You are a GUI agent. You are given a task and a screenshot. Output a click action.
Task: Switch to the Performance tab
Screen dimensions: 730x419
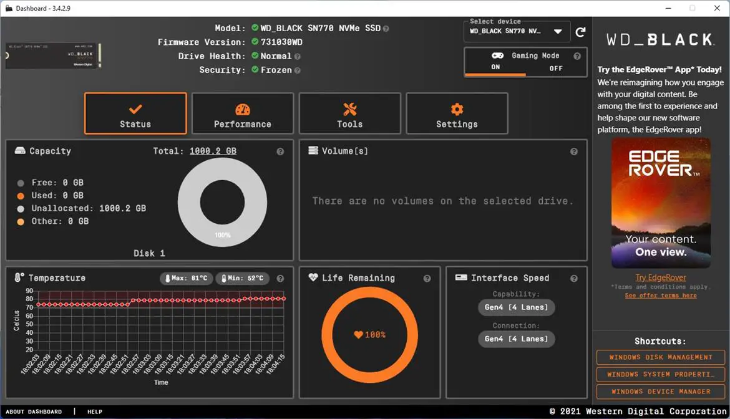pyautogui.click(x=243, y=113)
